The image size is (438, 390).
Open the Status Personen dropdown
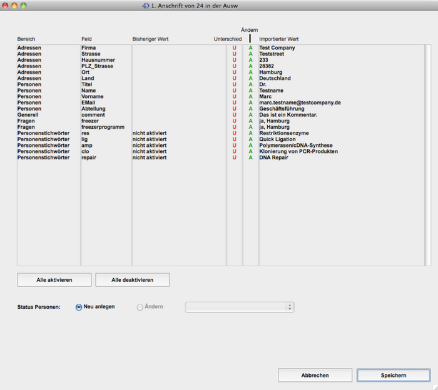(x=240, y=307)
